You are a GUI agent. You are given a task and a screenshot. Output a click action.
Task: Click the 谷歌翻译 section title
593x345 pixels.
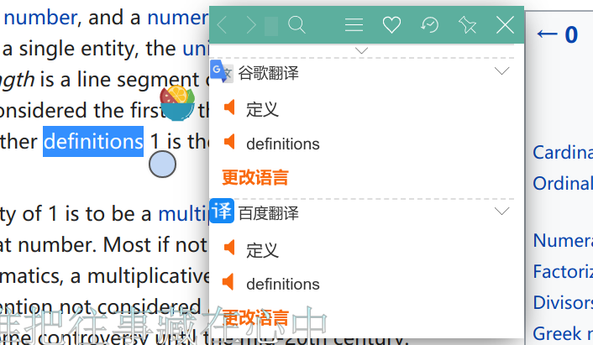click(268, 73)
